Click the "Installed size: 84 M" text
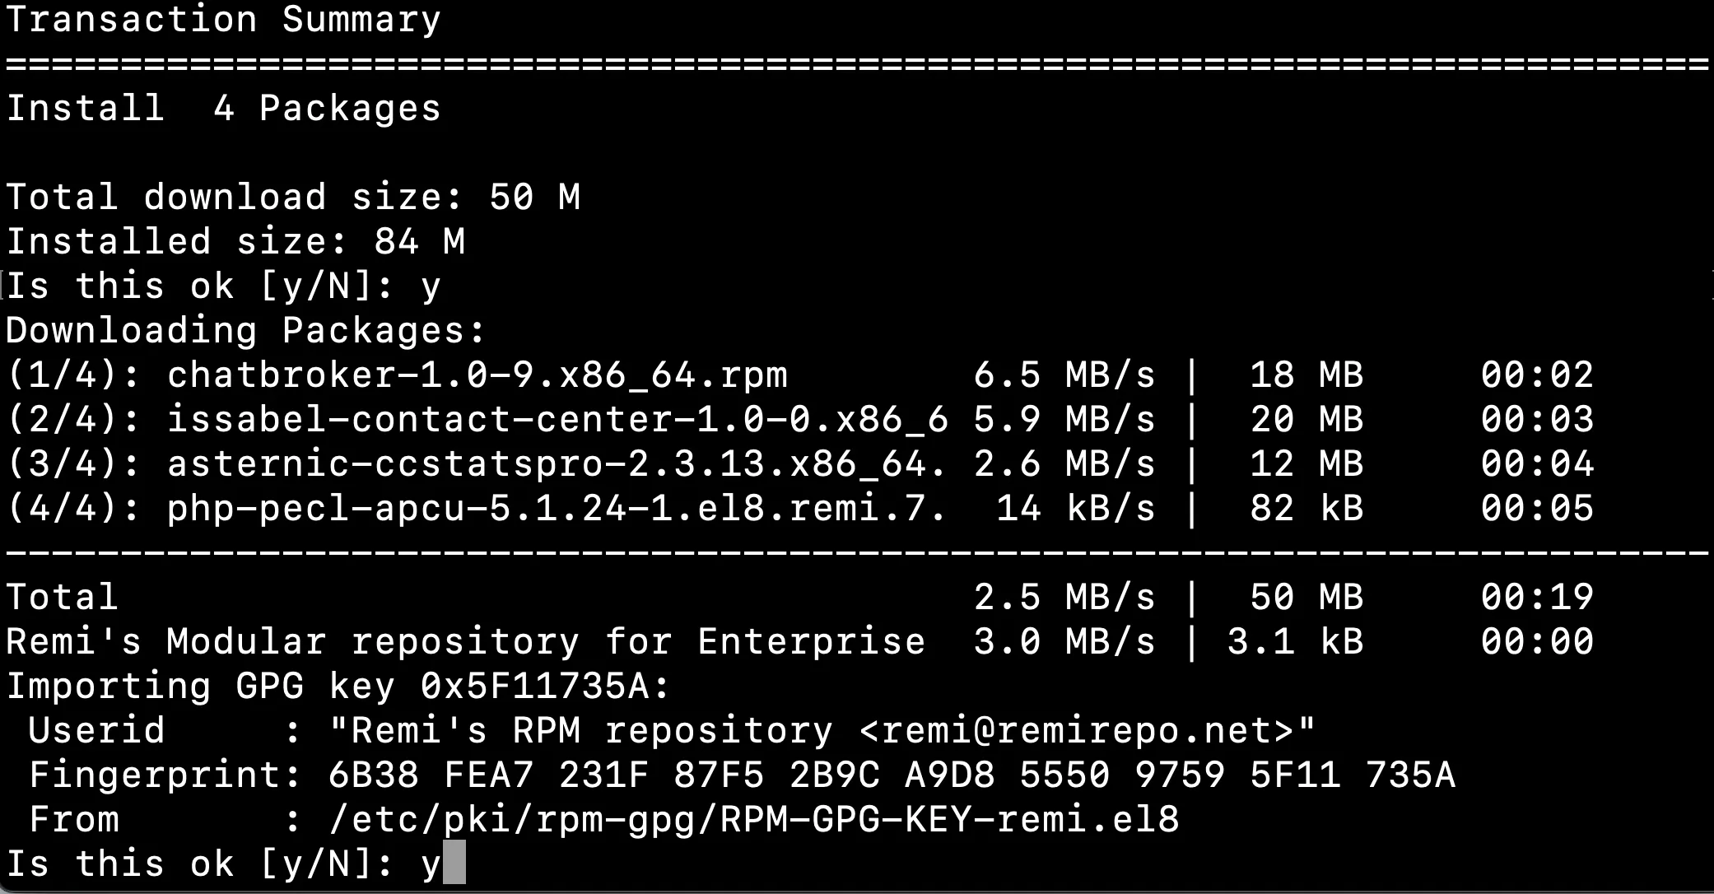Viewport: 1714px width, 894px height. click(x=235, y=242)
